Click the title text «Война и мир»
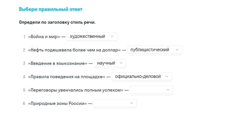 [44, 37]
